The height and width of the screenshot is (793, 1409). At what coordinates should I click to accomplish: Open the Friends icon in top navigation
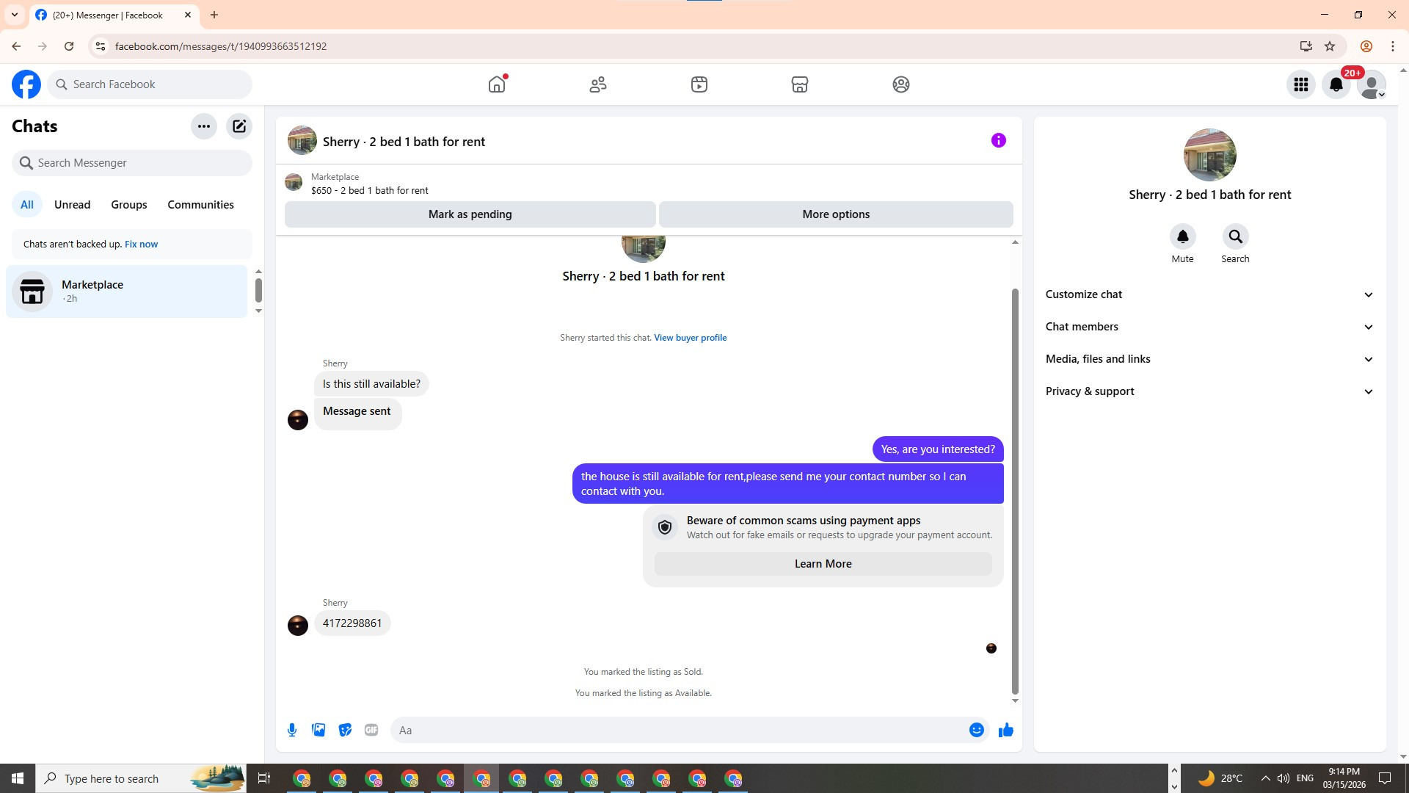[x=598, y=84]
